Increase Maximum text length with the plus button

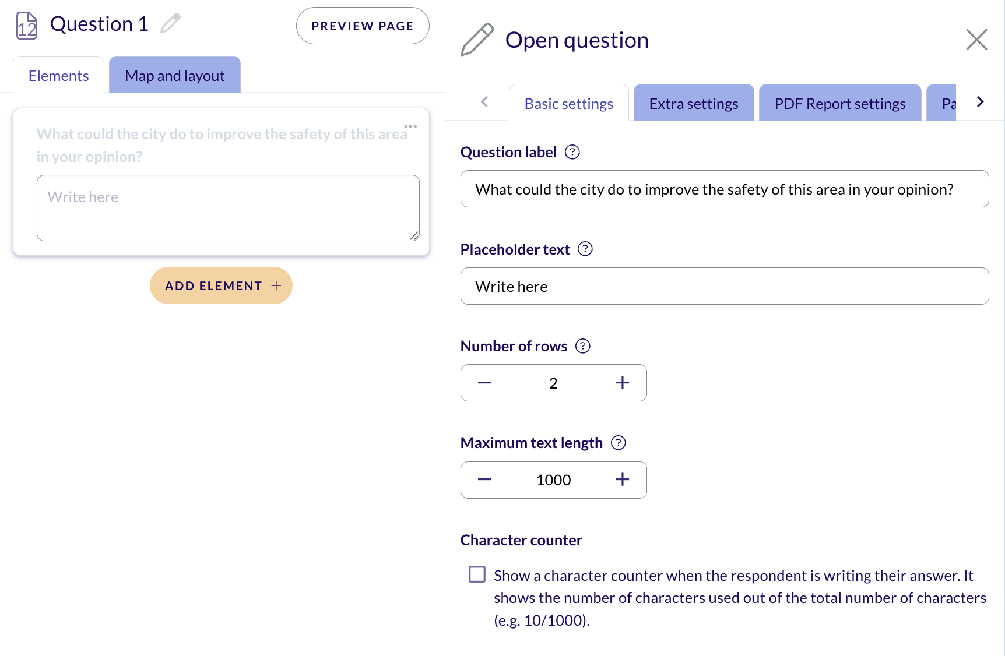[x=622, y=479]
